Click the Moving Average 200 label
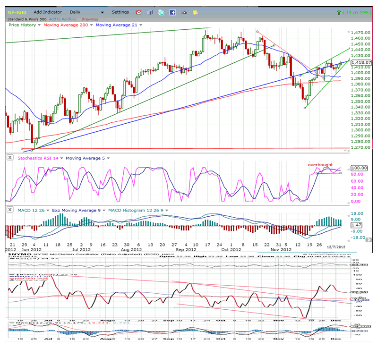Screen dimensions: 377x348 (66, 25)
